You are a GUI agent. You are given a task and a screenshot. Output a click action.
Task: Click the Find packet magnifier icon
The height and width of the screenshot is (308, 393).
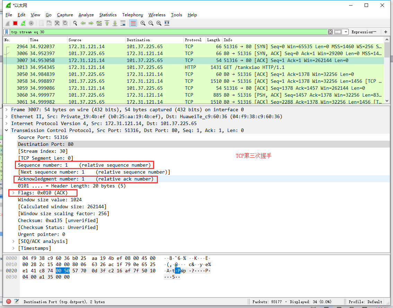pyautogui.click(x=75, y=23)
